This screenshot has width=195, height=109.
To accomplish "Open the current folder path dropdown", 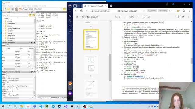I will 61,9.
